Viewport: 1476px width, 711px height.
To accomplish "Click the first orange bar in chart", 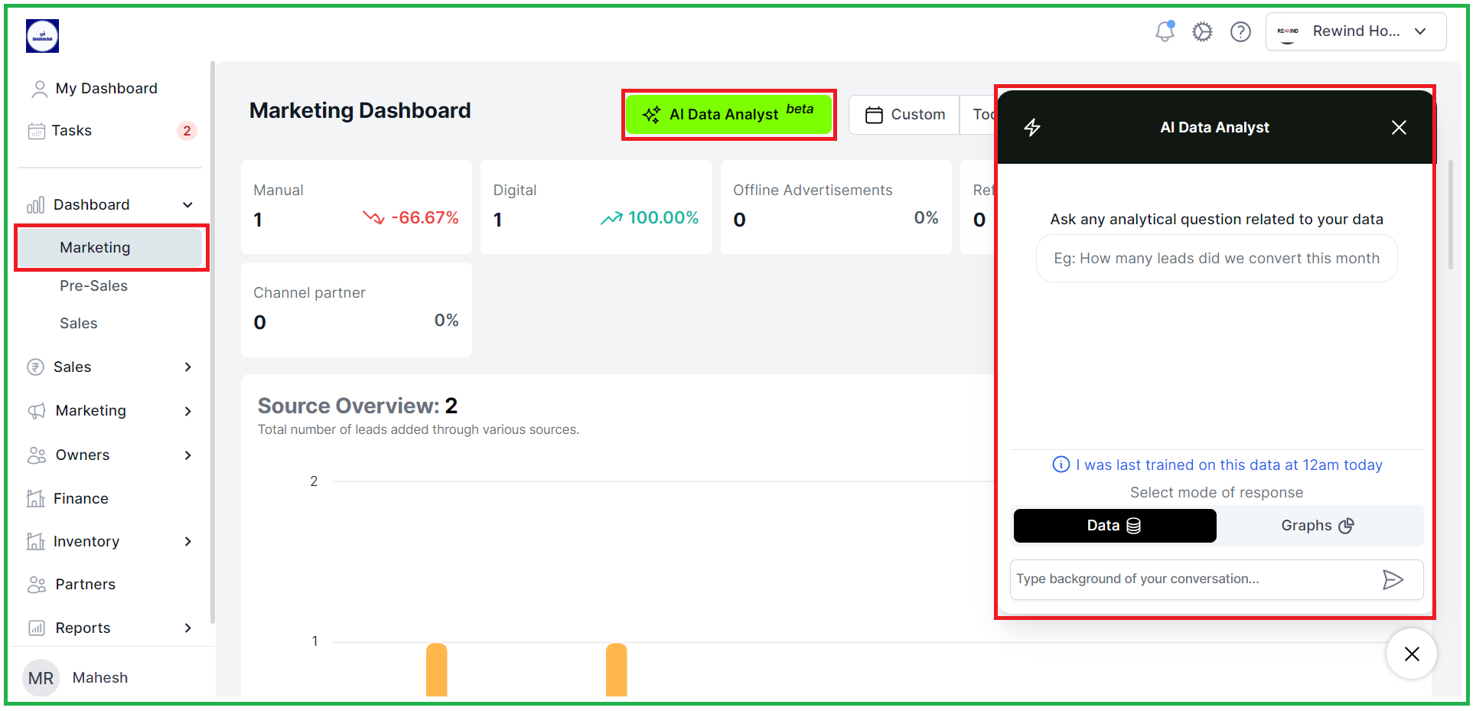I will [x=437, y=670].
